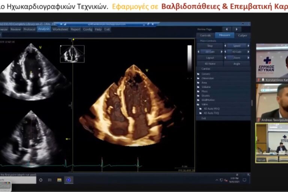Select 4D Auto TVQ measurement
The image size is (288, 192).
tap(211, 113)
